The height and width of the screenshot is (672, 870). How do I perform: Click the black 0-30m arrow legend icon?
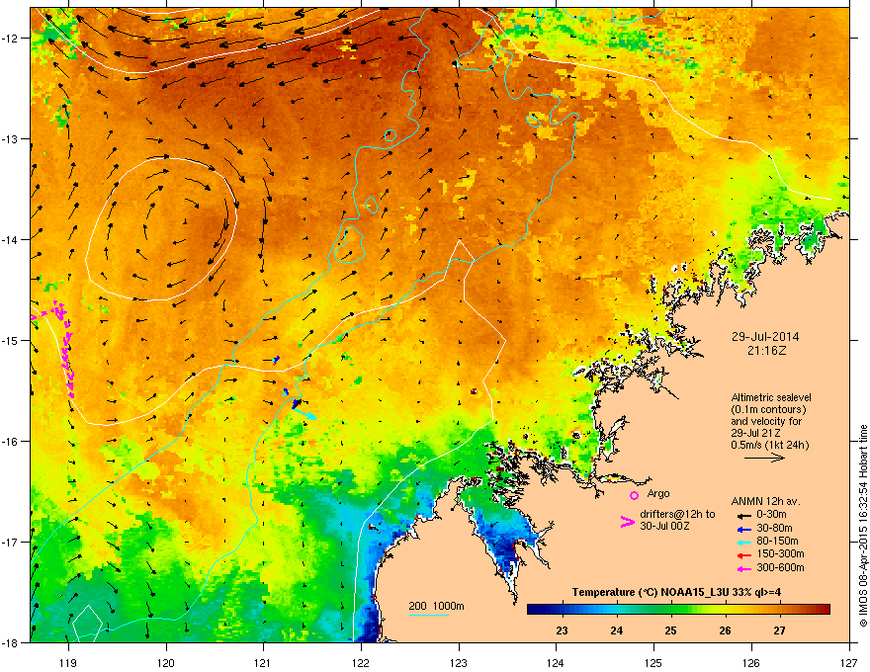[744, 515]
